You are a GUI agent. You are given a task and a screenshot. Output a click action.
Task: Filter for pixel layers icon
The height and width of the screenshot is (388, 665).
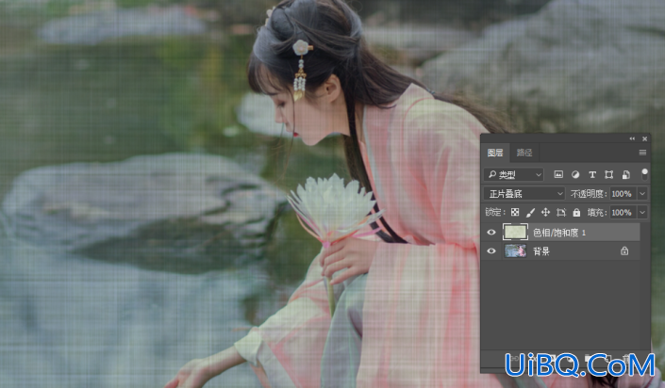(558, 174)
